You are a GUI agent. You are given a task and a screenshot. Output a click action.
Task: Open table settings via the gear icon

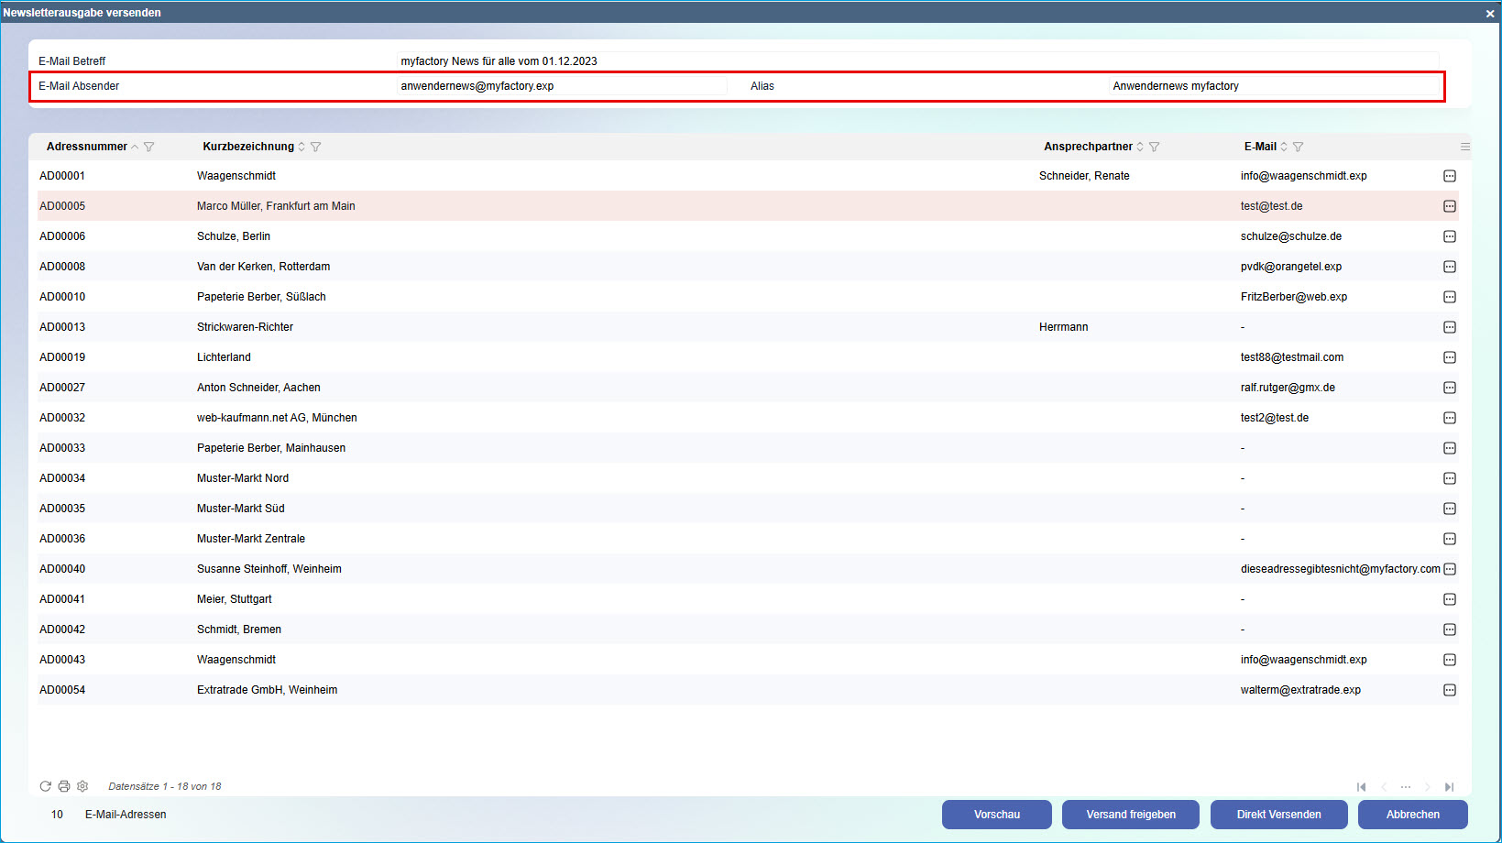pyautogui.click(x=82, y=786)
